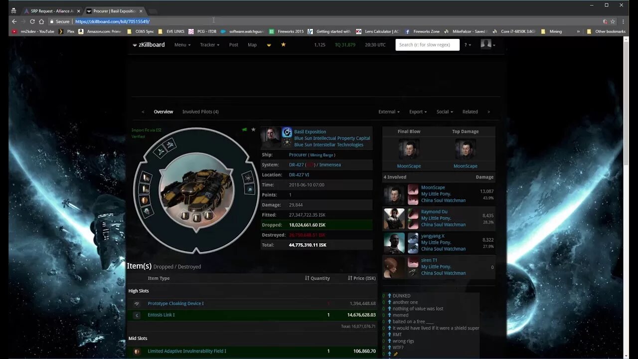Viewport: 638px width, 359px height.
Task: Click the third mid slot shield icon
Action: click(145, 200)
